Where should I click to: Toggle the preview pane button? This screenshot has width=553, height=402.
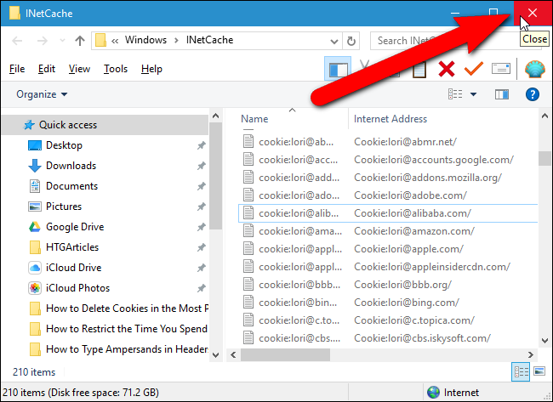[x=501, y=94]
